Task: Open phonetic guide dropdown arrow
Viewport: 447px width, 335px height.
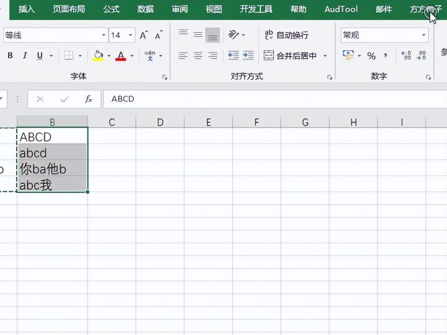Action: point(161,56)
